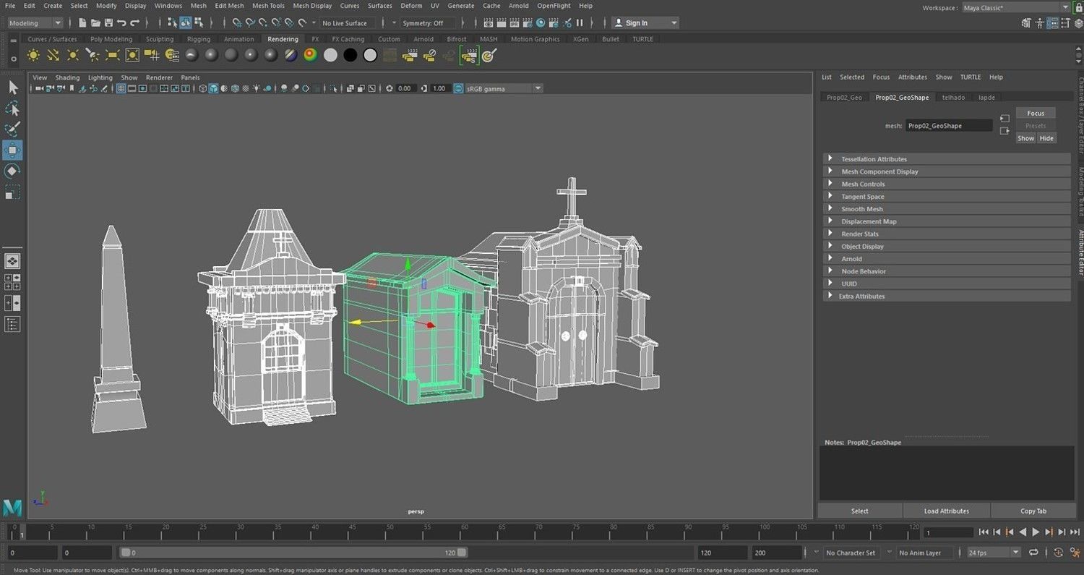This screenshot has height=575, width=1084.
Task: Expand the Displacement Map section
Action: (947, 221)
